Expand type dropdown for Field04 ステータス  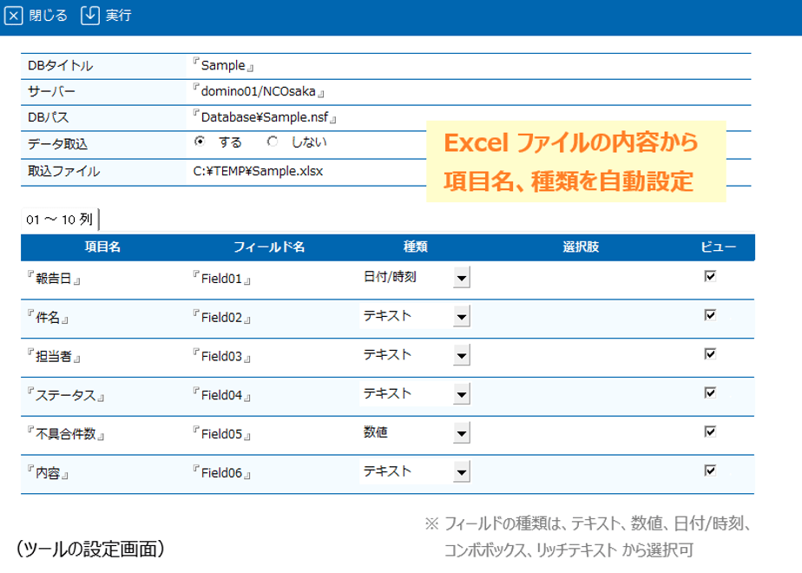(462, 394)
